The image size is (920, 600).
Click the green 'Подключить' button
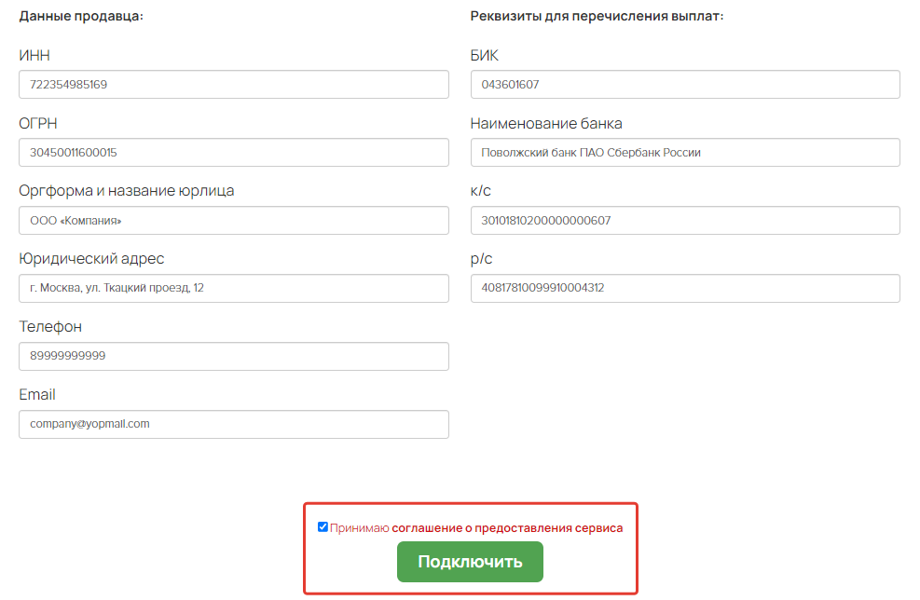[x=470, y=562]
